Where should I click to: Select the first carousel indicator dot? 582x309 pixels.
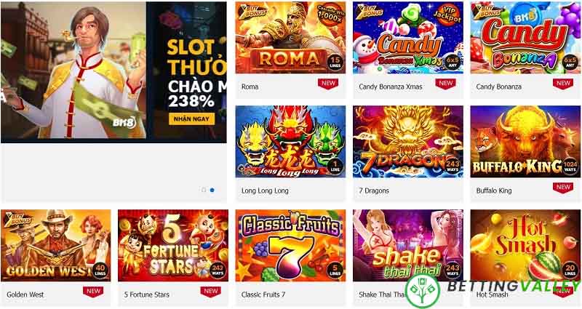tap(204, 190)
